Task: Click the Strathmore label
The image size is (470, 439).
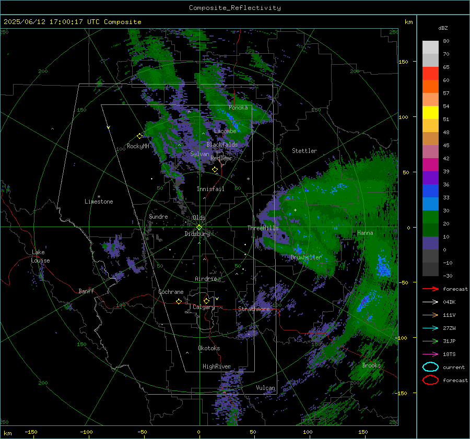Action: click(254, 309)
